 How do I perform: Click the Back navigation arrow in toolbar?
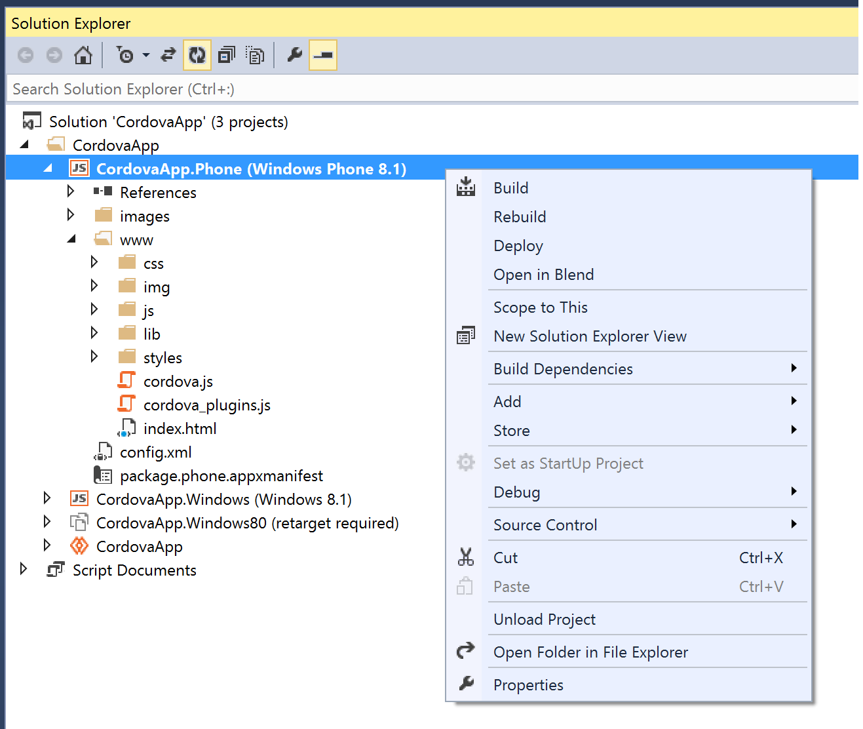point(26,55)
